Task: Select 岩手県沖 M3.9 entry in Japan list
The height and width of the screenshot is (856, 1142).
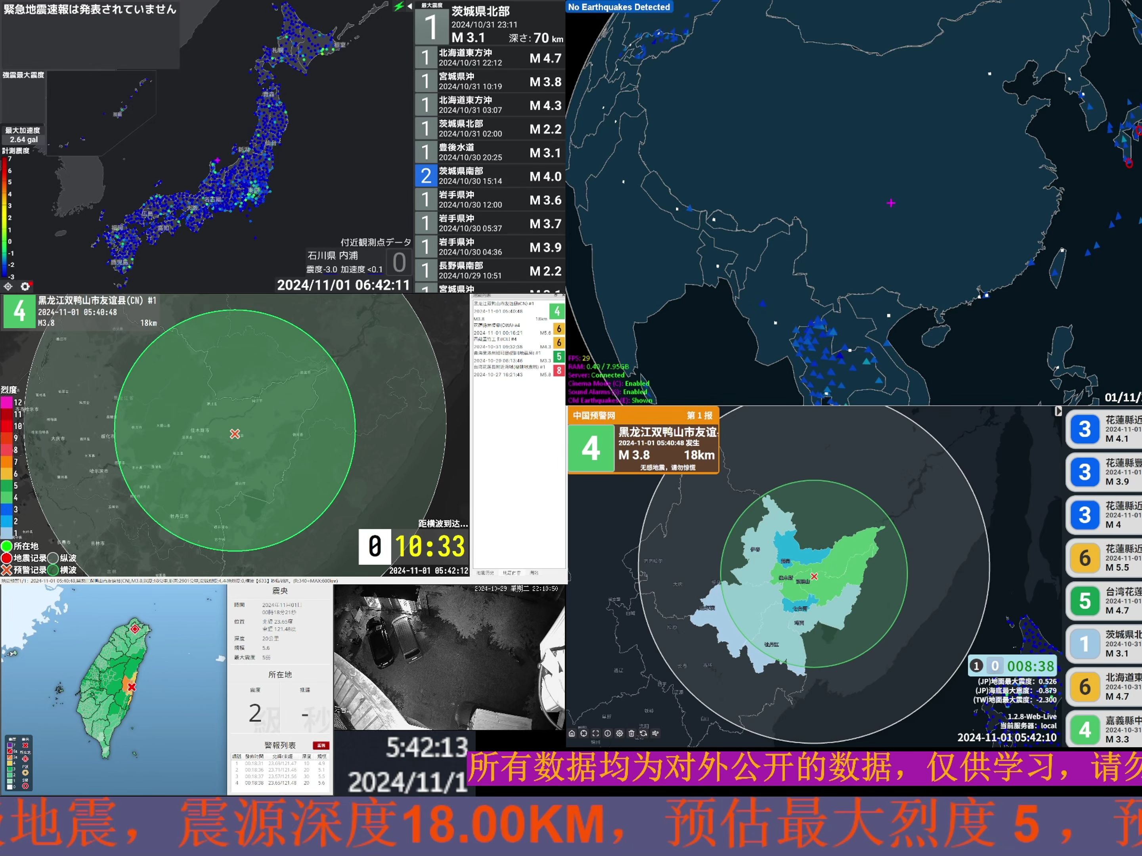Action: click(x=490, y=247)
